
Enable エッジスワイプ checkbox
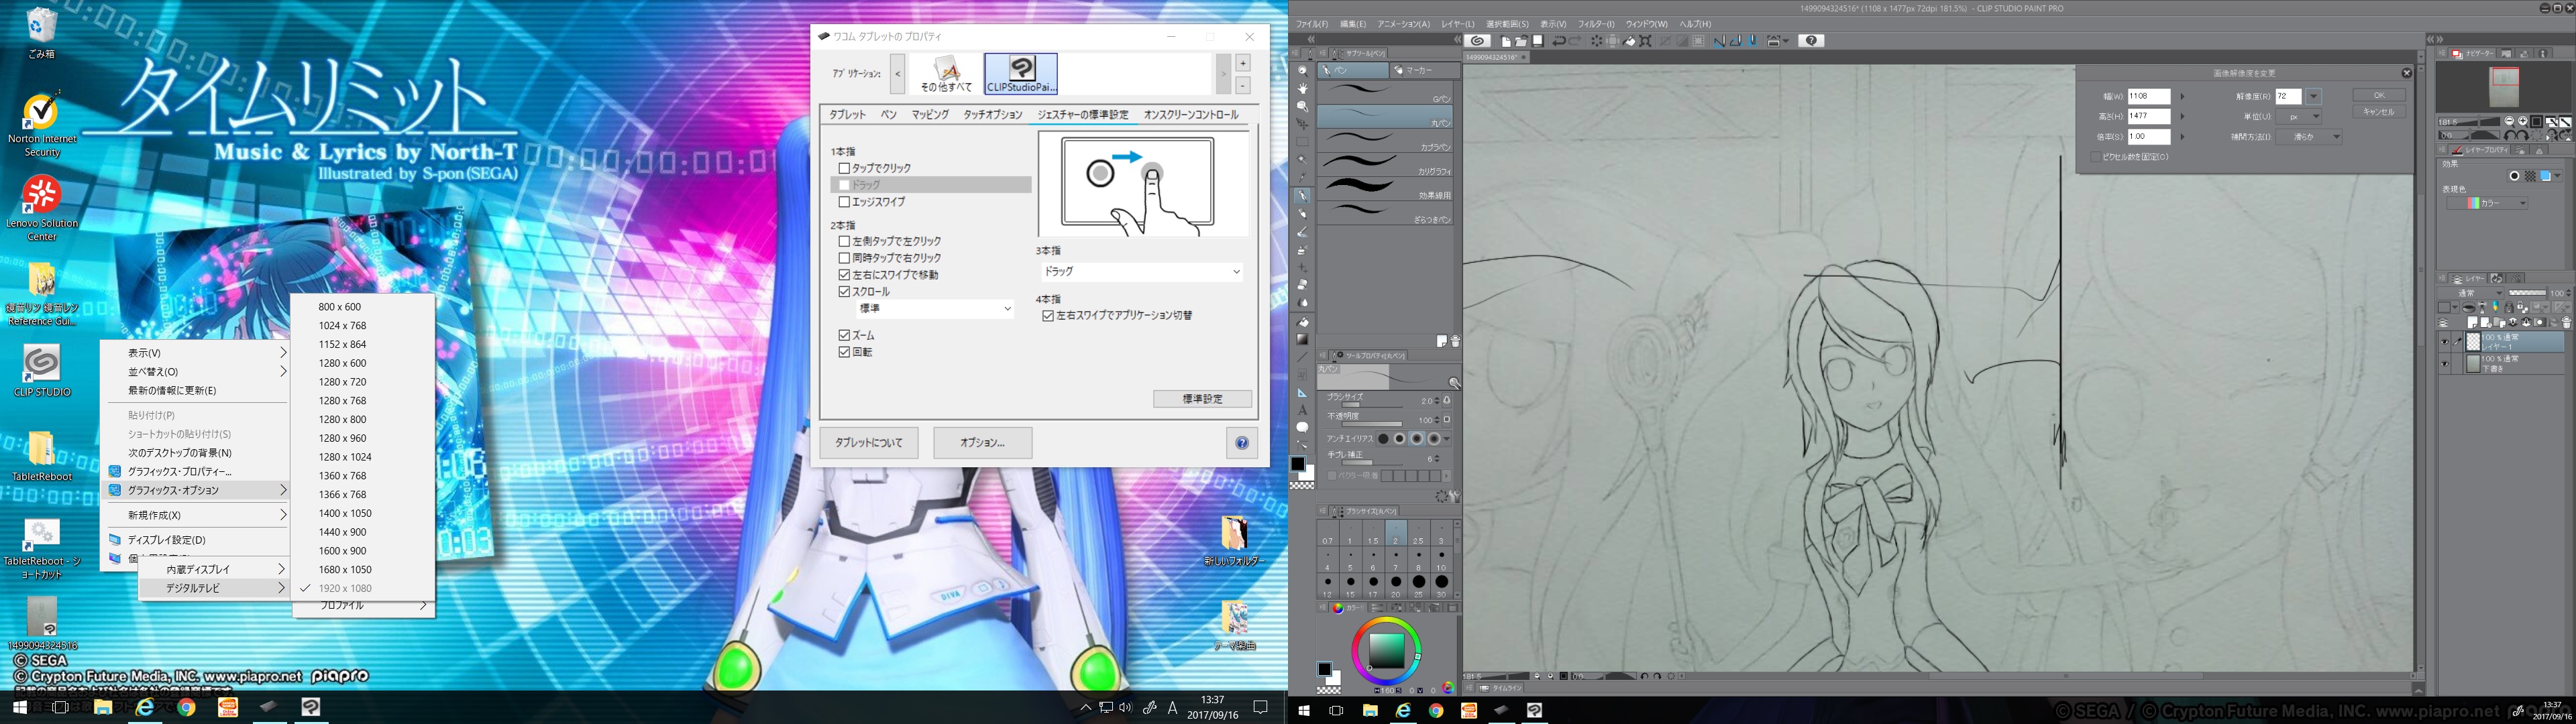pos(844,202)
